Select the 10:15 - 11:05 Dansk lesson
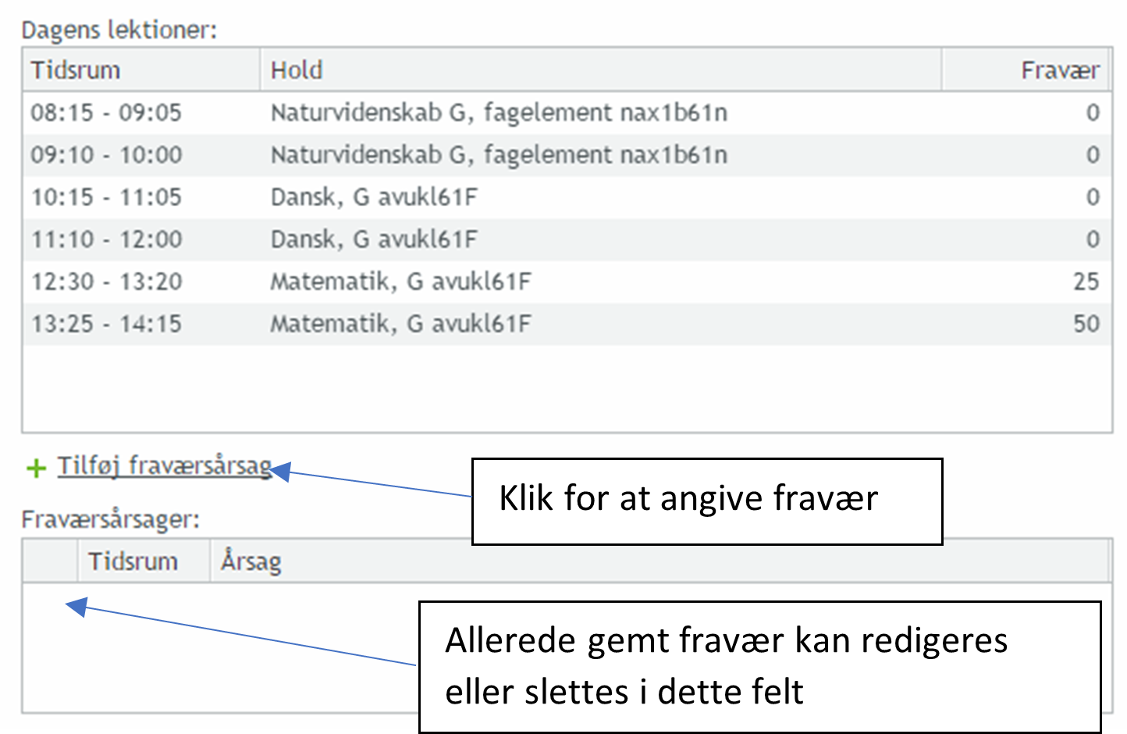The image size is (1127, 734). [374, 198]
